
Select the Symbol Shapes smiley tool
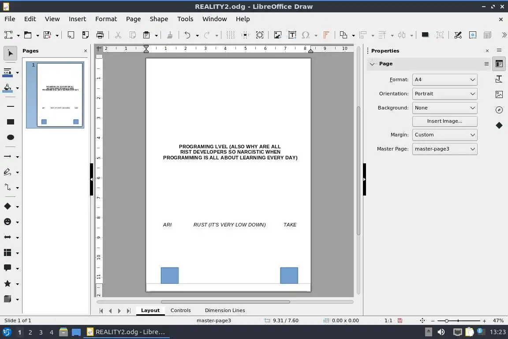click(7, 222)
